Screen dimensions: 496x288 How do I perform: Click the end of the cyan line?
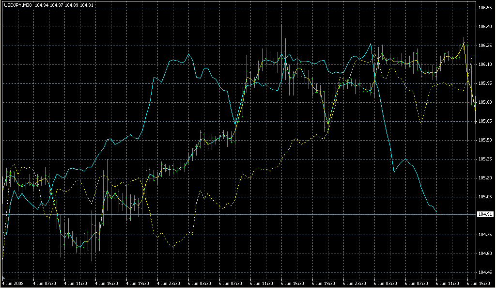[x=437, y=212]
